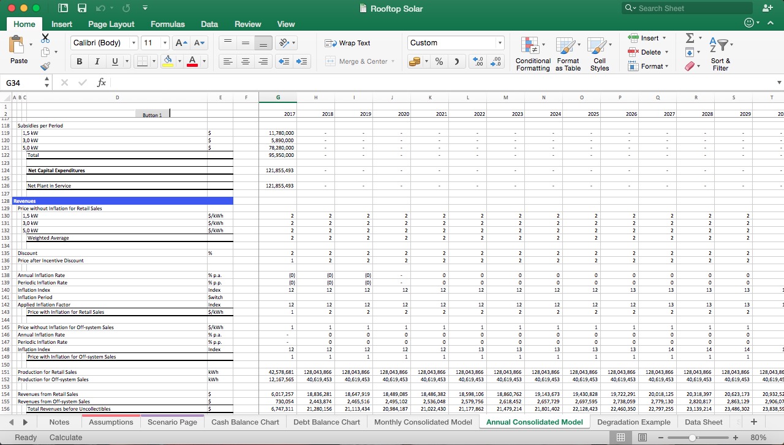Open Conditional Formatting

pos(532,53)
